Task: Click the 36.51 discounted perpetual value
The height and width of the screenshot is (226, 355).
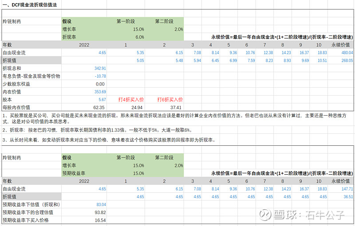Action: 348,197
